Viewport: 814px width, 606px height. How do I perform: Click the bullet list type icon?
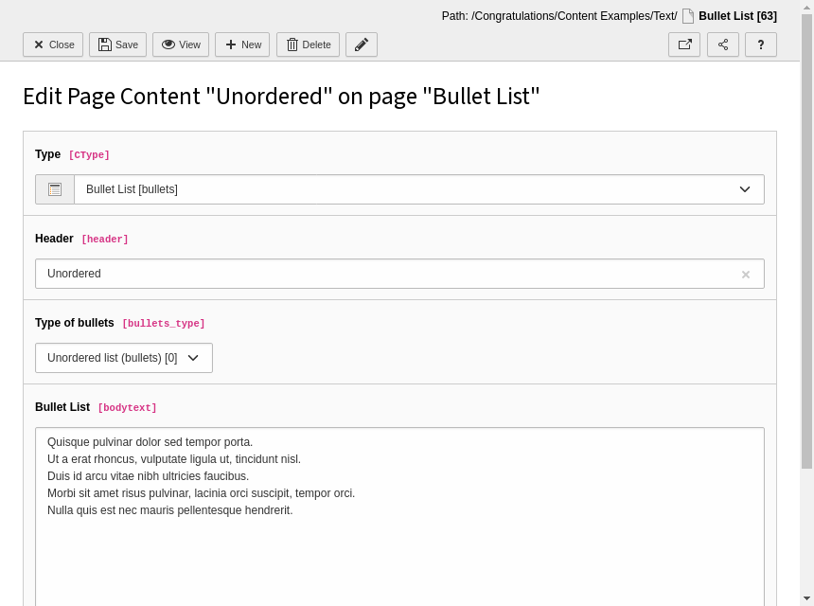point(55,189)
